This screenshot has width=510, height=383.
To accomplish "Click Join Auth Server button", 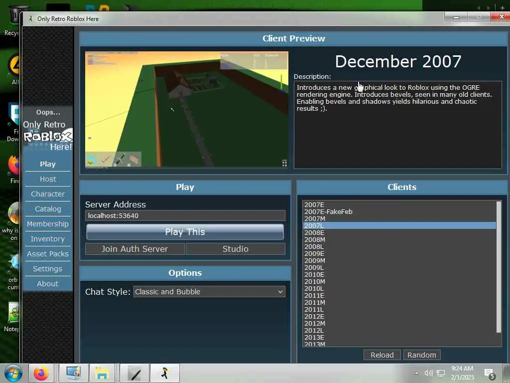I will 134,249.
